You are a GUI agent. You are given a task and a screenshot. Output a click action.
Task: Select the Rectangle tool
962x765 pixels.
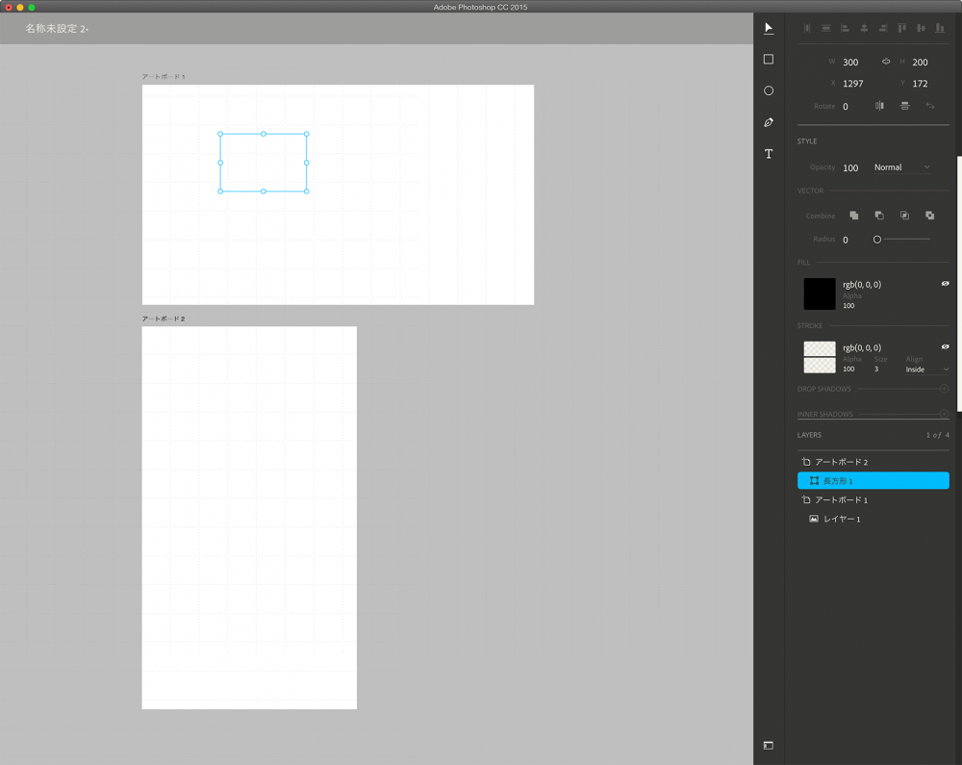[x=768, y=59]
